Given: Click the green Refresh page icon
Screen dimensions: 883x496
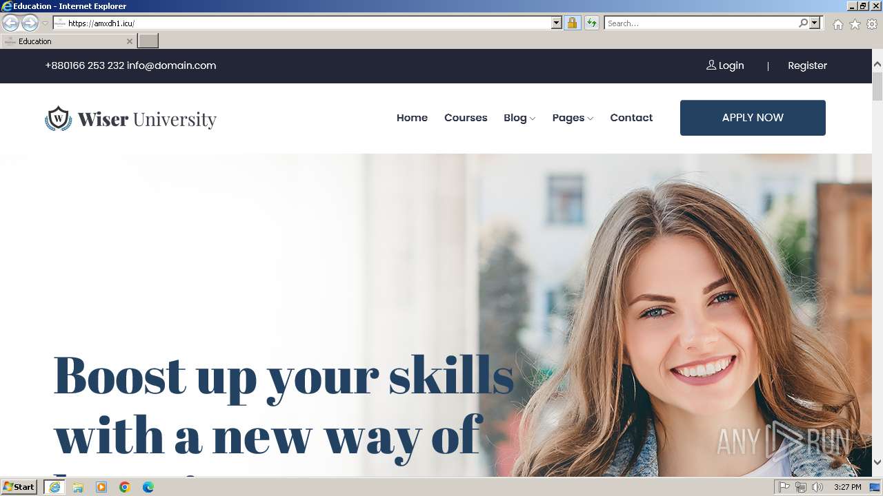Looking at the screenshot, I should (591, 23).
